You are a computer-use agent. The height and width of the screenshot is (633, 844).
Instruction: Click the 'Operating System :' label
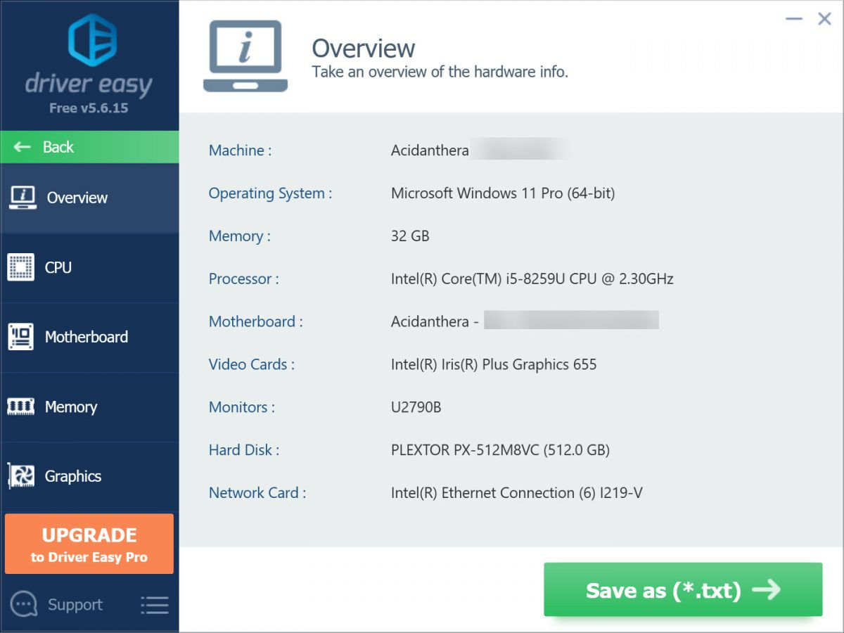(x=270, y=193)
